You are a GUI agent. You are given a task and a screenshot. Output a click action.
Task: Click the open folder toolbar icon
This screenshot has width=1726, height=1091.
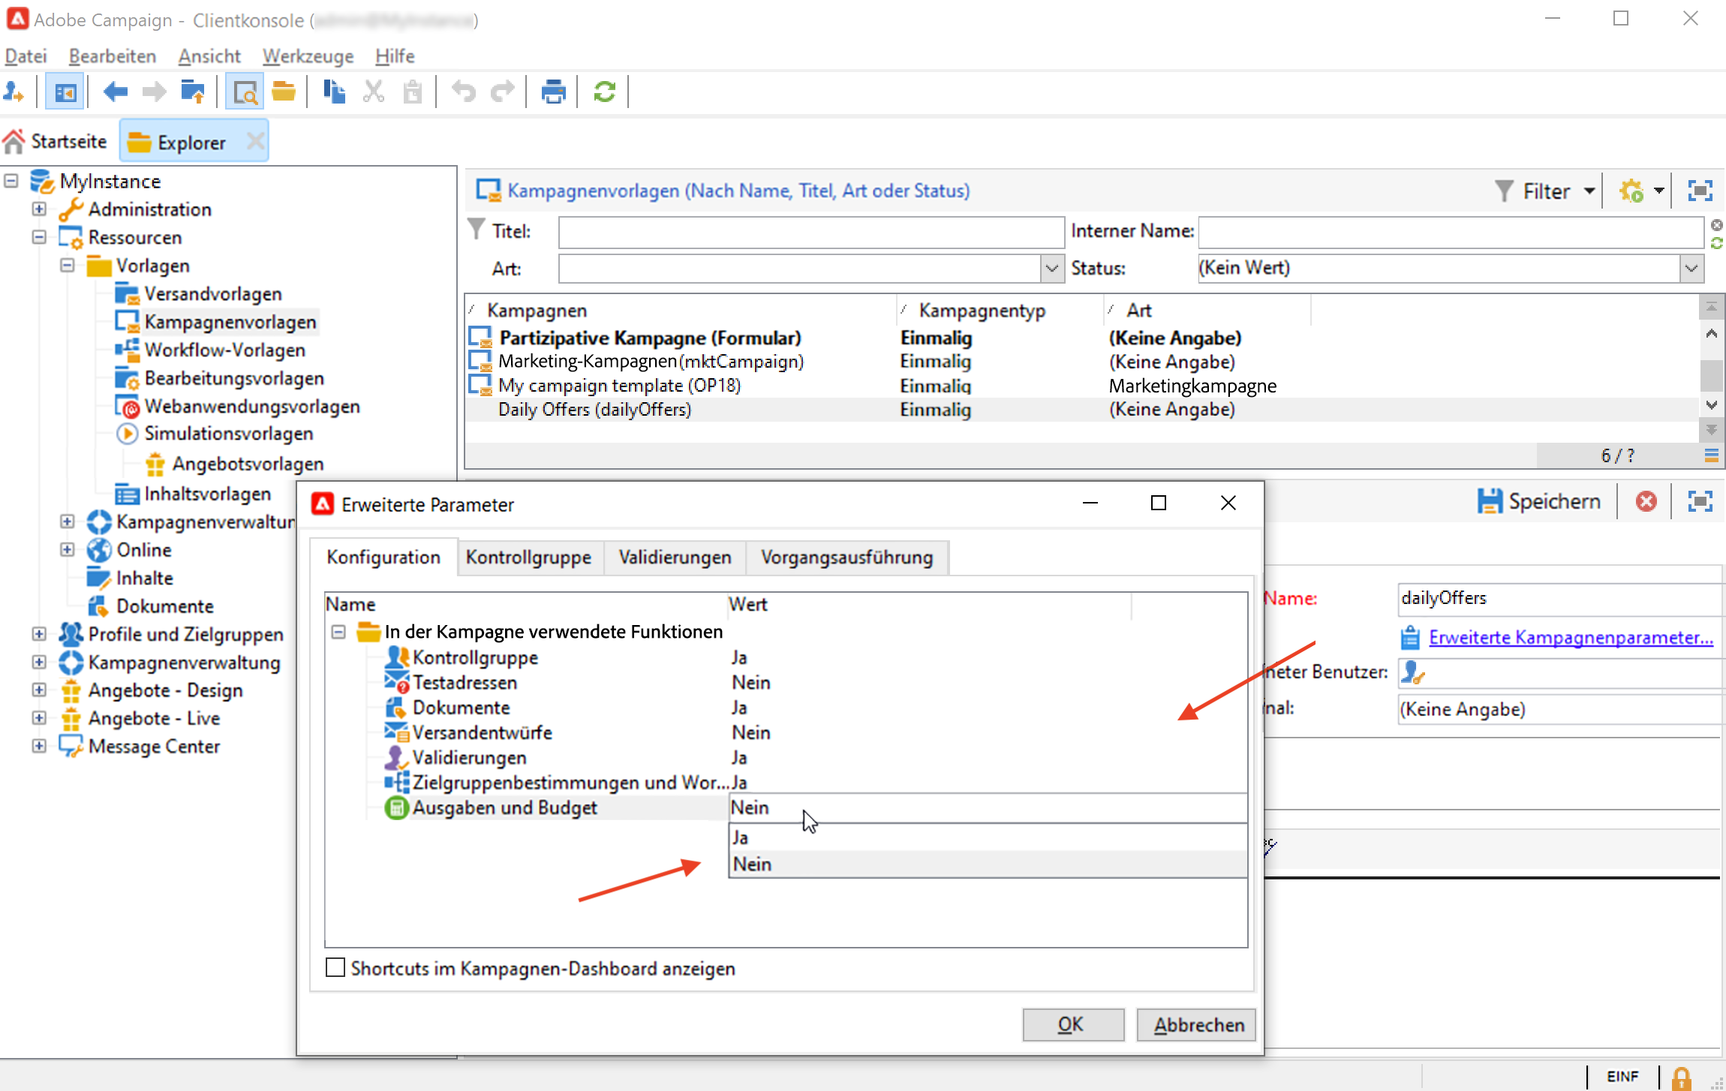283,92
